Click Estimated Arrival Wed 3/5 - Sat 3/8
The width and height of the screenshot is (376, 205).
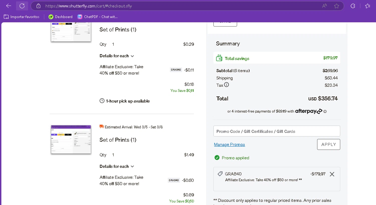click(134, 127)
